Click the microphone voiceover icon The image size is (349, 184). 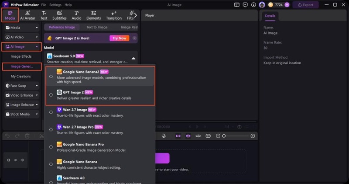coord(164,136)
